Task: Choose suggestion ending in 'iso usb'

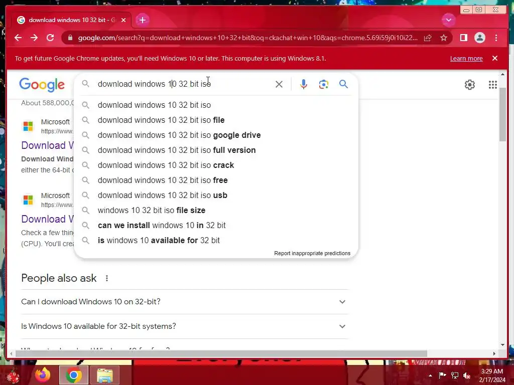Action: 216,196
